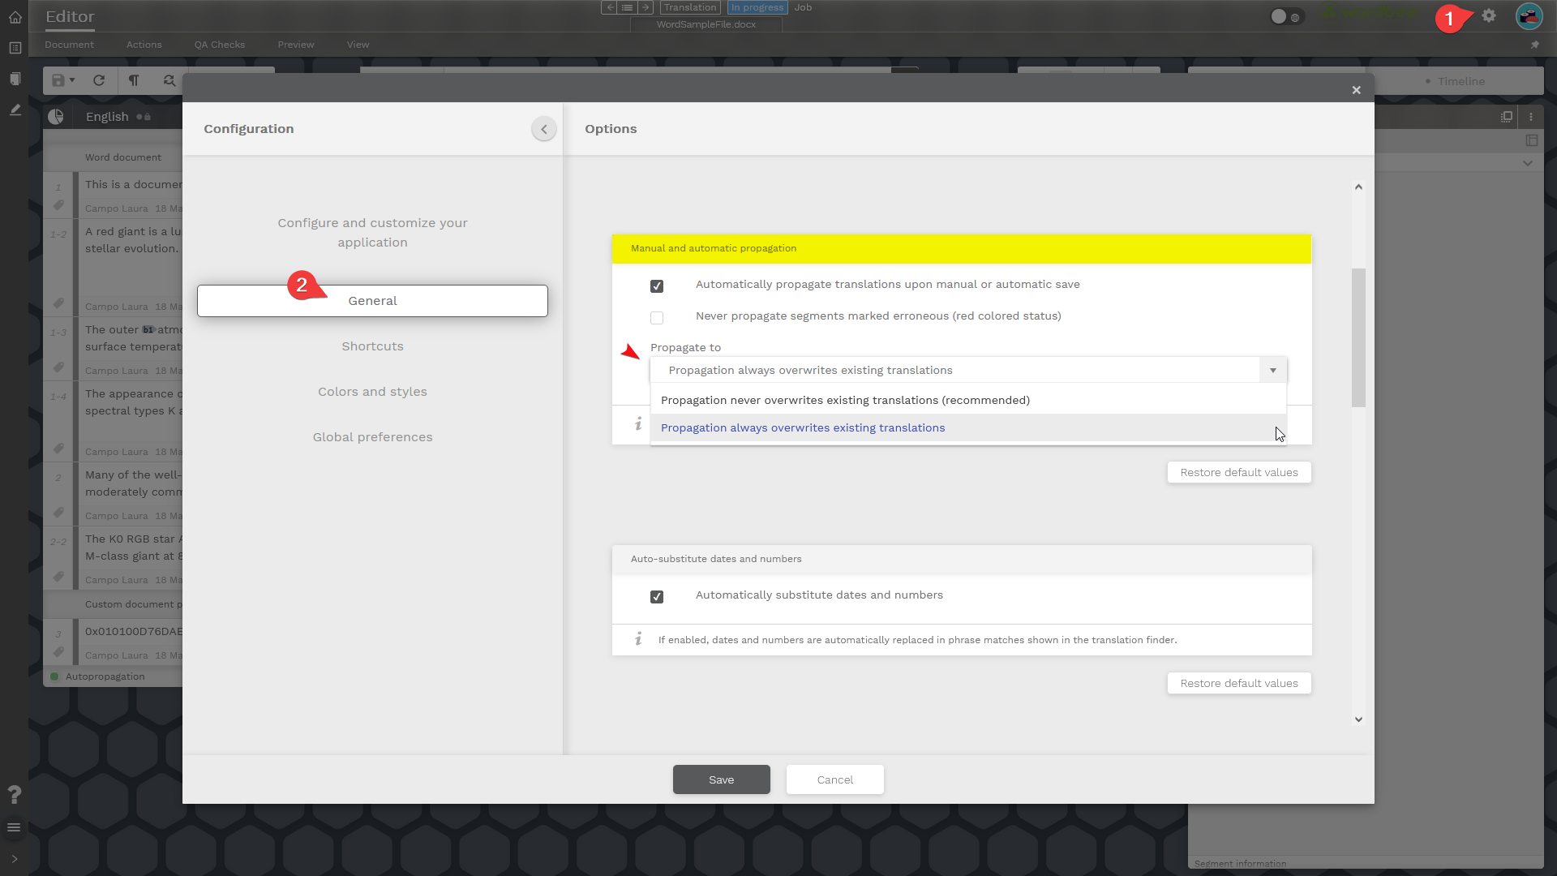This screenshot has height=876, width=1557.
Task: Select propagation never overwrites option
Action: (x=845, y=401)
